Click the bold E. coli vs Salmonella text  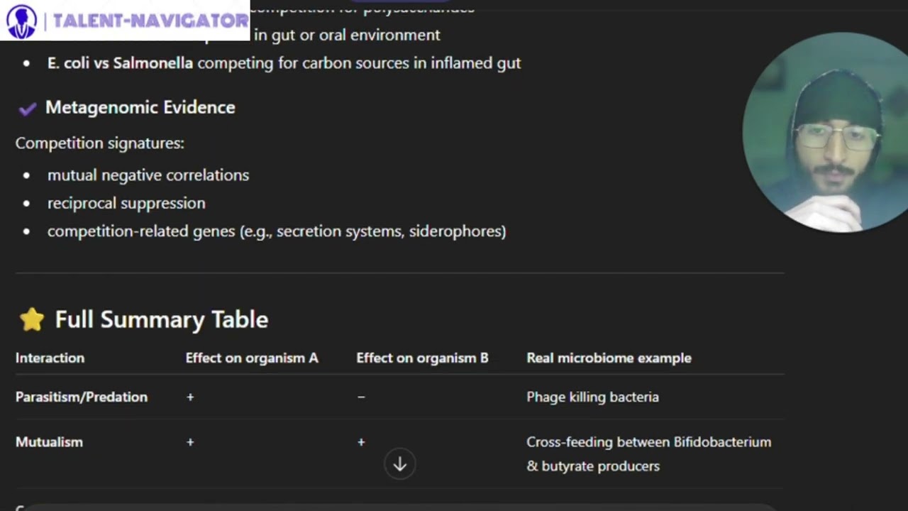[x=120, y=63]
